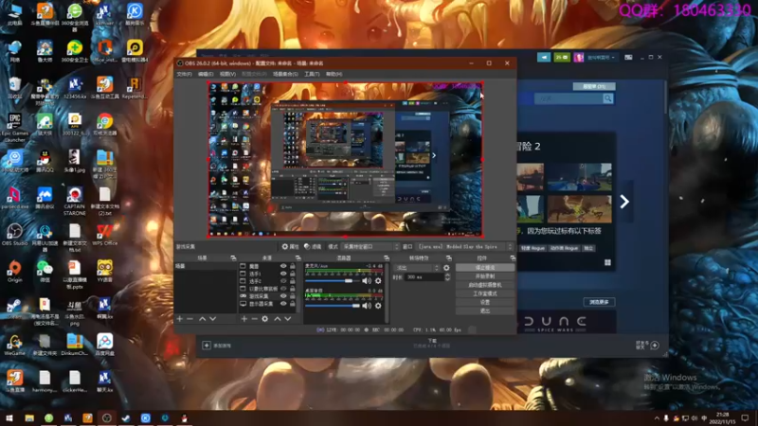
Task: Click next arrow in Steam carousel
Action: pos(624,202)
